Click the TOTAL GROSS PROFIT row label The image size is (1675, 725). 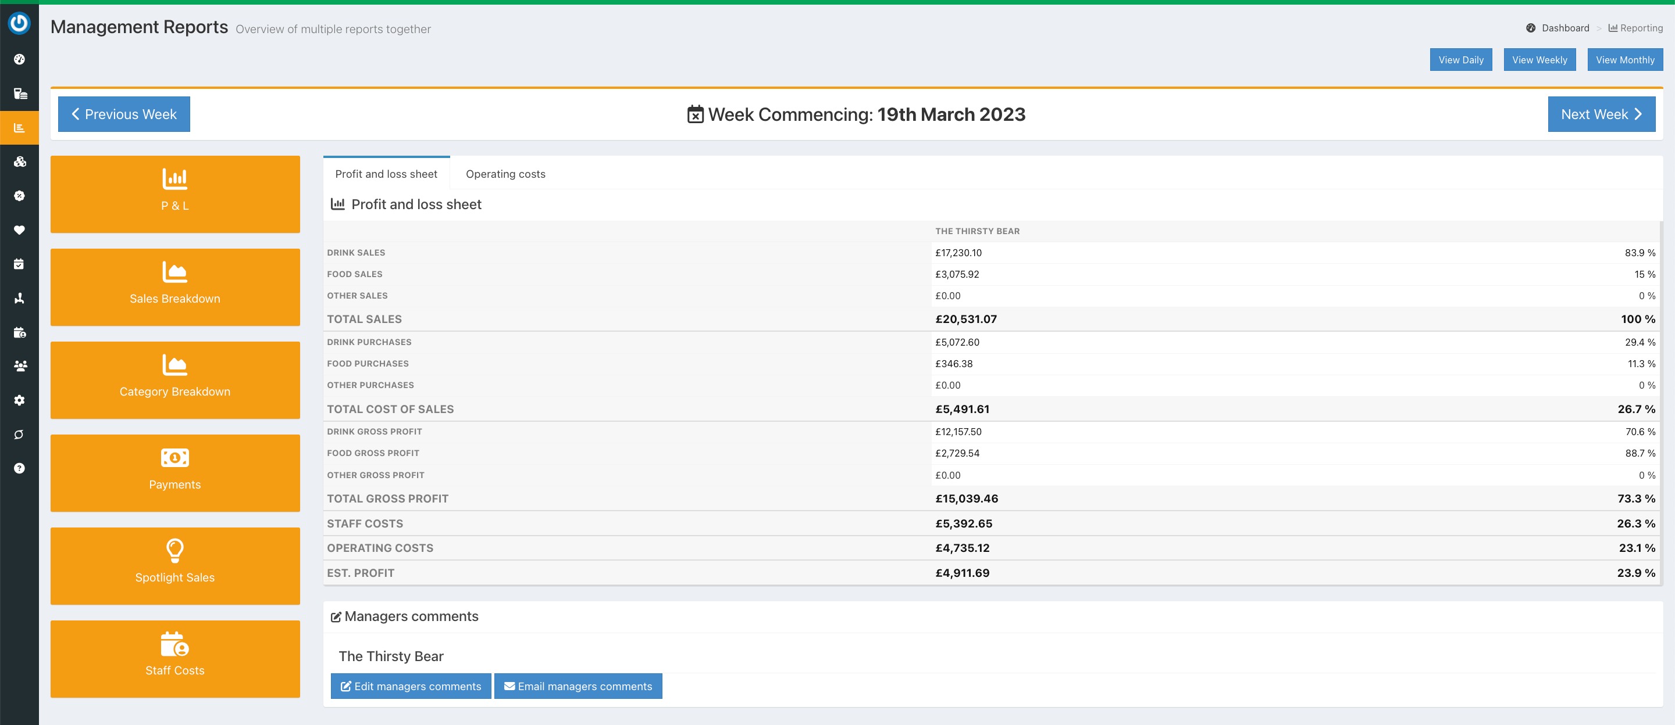click(387, 499)
